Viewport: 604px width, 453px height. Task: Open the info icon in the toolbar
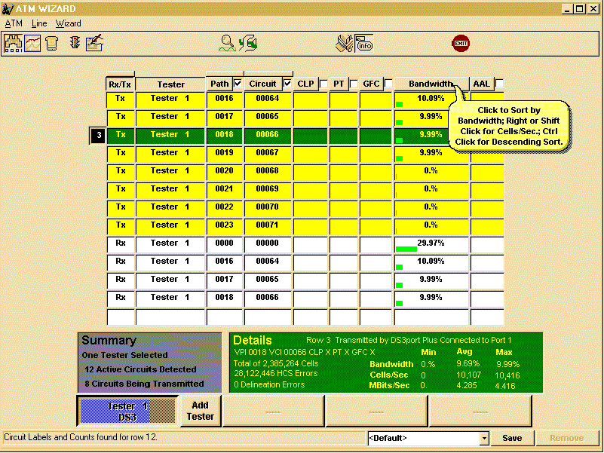[363, 43]
